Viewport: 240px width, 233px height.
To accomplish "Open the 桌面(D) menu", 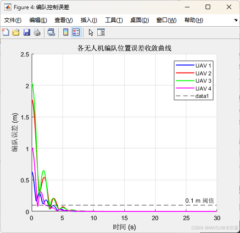I will (140, 20).
